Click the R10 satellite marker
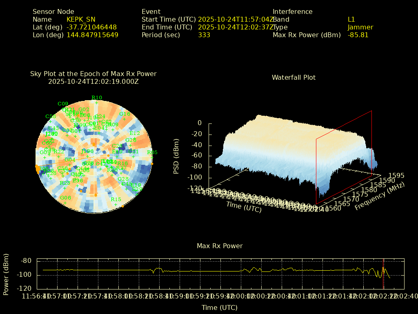The image size is (418, 314). click(96, 98)
